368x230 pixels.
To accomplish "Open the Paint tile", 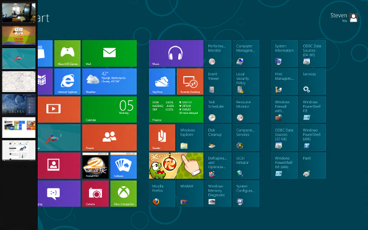I will [313, 166].
